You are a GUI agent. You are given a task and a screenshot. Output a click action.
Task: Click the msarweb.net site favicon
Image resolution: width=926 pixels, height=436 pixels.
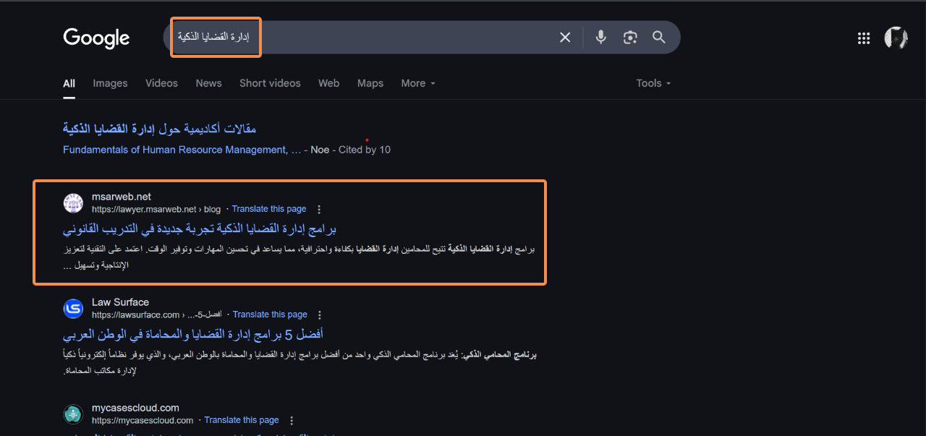[x=73, y=203]
